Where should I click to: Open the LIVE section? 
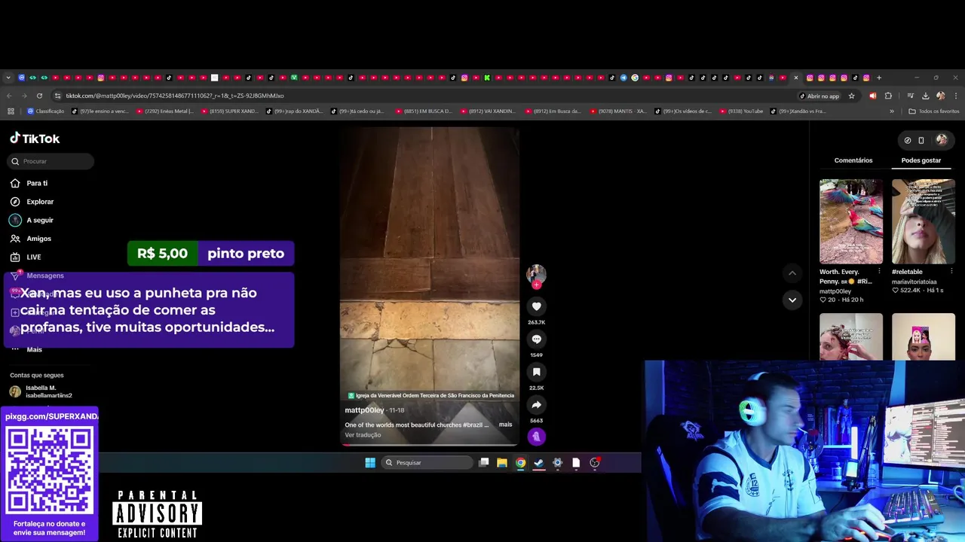tap(26, 257)
